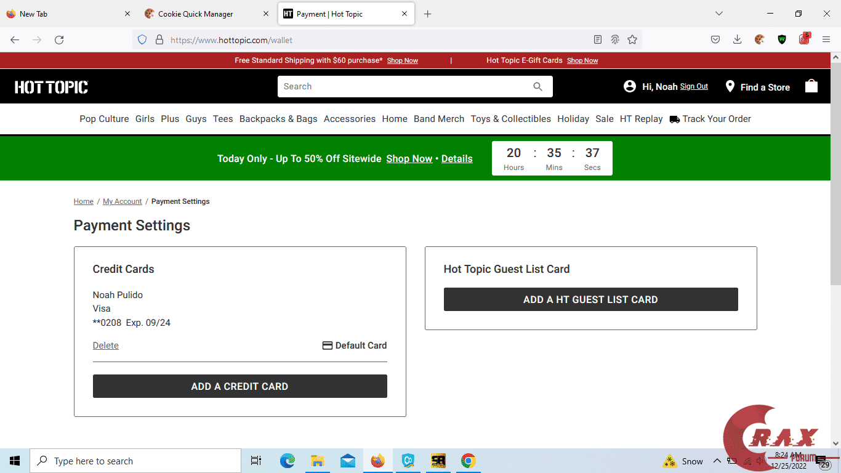The width and height of the screenshot is (841, 473).
Task: Click the Home breadcrumb link
Action: pos(84,201)
